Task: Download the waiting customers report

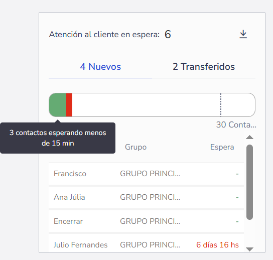Action: click(243, 34)
